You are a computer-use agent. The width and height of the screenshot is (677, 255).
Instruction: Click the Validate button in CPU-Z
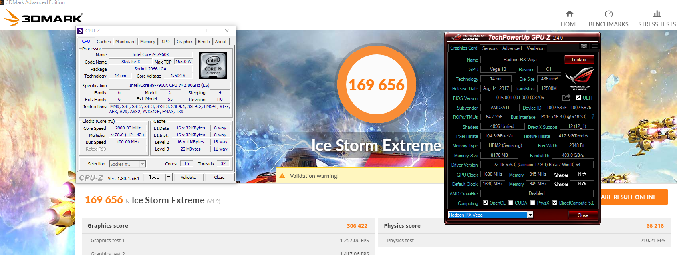[188, 177]
